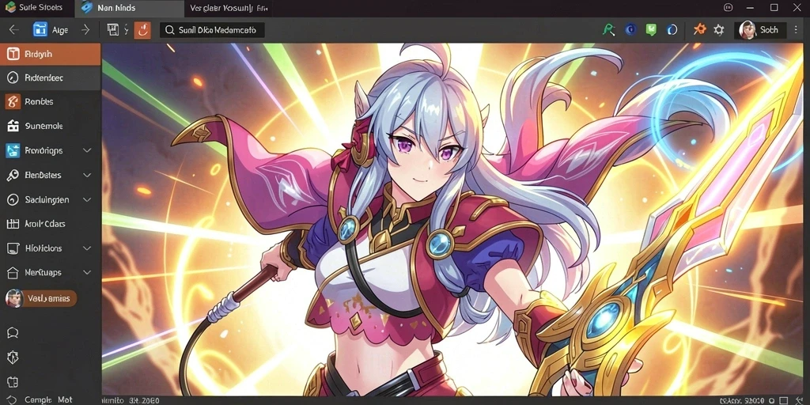
Task: Open the Sloth profile button
Action: [x=760, y=30]
